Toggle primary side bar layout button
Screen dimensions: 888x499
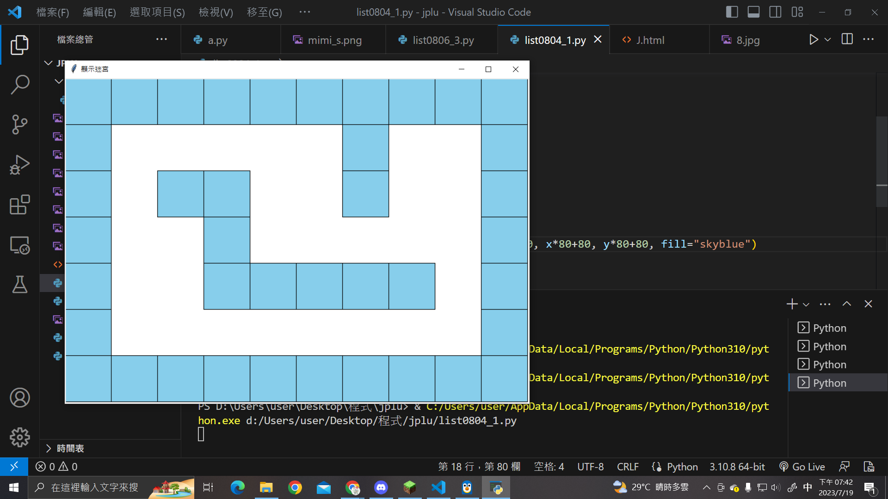pos(732,12)
